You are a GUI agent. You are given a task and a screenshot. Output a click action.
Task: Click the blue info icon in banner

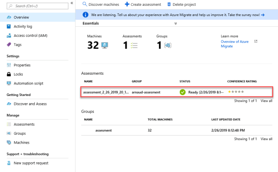[x=86, y=15]
